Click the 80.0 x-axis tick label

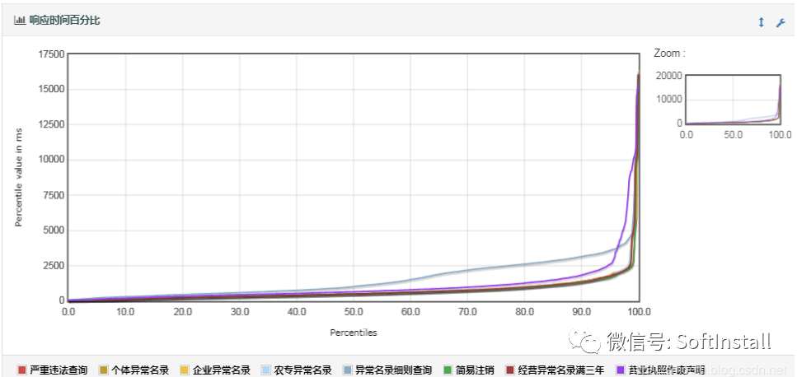pyautogui.click(x=524, y=310)
